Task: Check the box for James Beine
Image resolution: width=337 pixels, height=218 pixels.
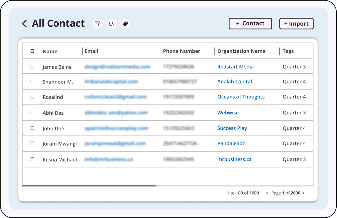Action: pos(32,67)
